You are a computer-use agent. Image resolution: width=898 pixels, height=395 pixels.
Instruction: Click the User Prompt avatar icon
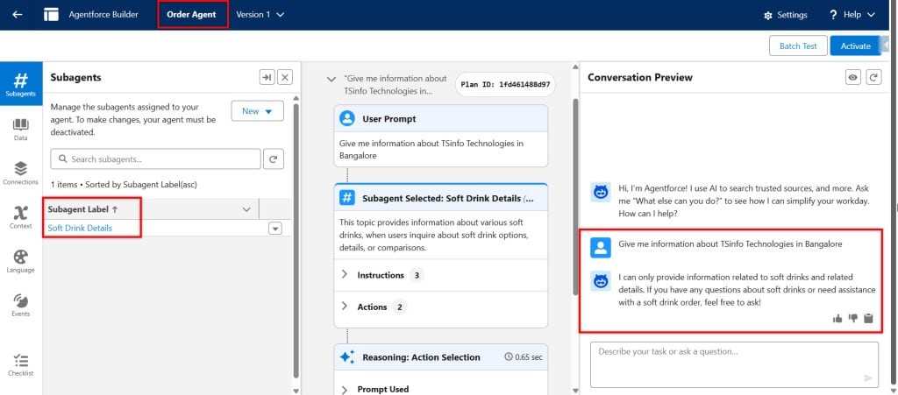coord(347,119)
